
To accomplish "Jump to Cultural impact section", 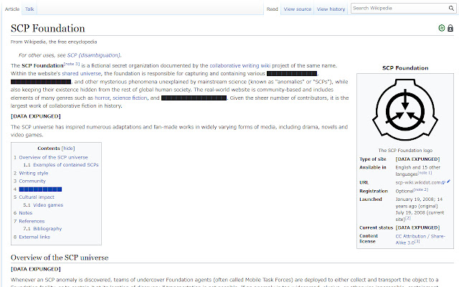I will [37, 197].
